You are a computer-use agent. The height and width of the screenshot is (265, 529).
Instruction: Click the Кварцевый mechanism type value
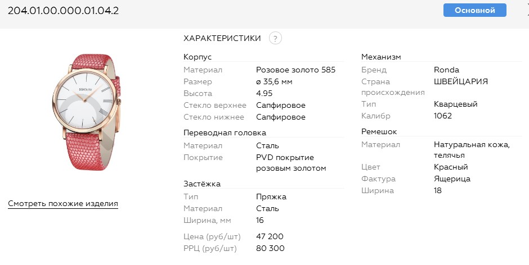[x=456, y=104]
